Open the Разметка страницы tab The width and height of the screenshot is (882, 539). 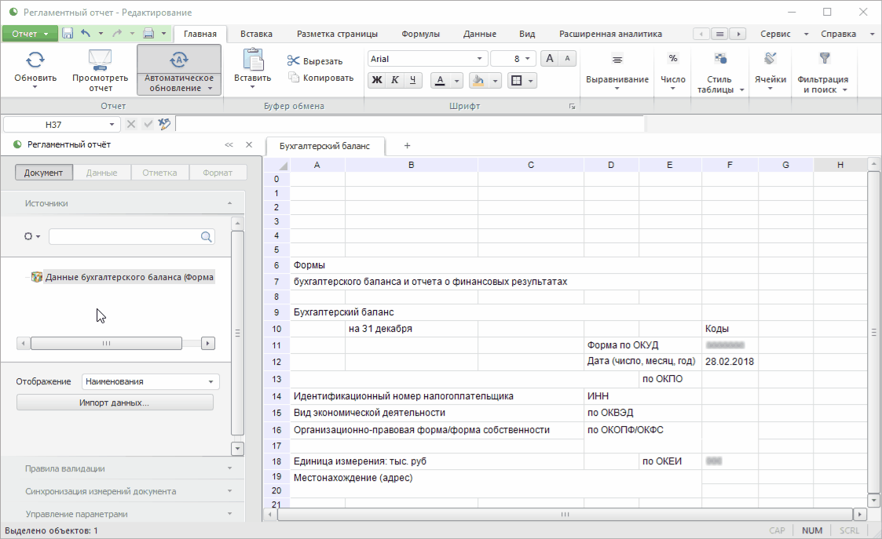[x=337, y=34]
